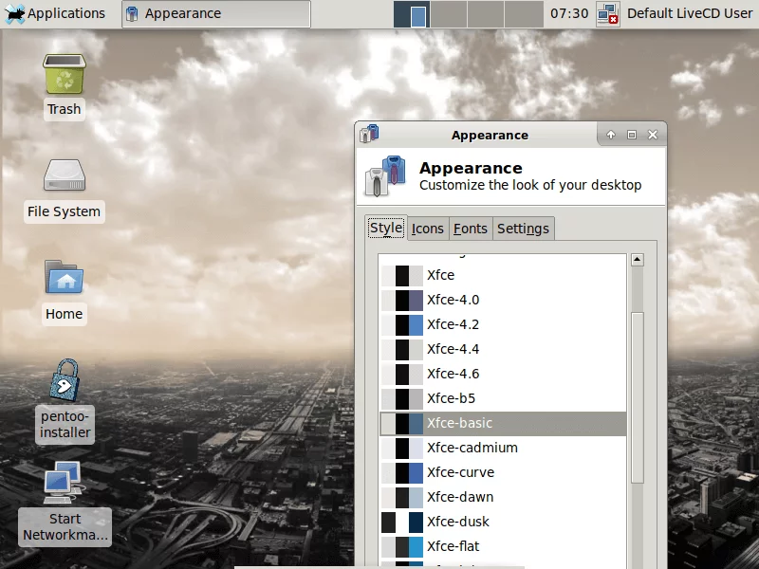Click the Start Networkmanager desktop icon
Image resolution: width=759 pixels, height=569 pixels.
click(64, 484)
